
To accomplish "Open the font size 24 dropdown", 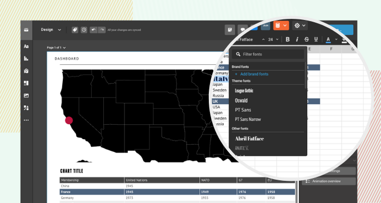I will pyautogui.click(x=273, y=39).
